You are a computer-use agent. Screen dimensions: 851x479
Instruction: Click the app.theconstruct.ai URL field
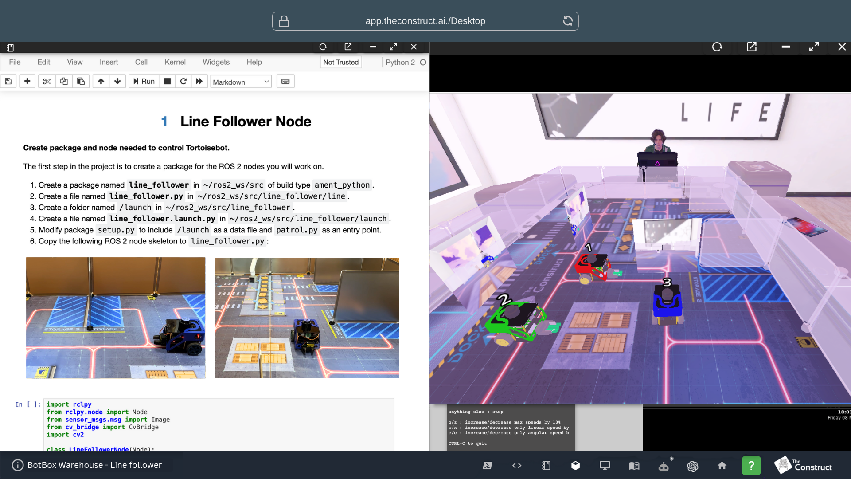425,21
